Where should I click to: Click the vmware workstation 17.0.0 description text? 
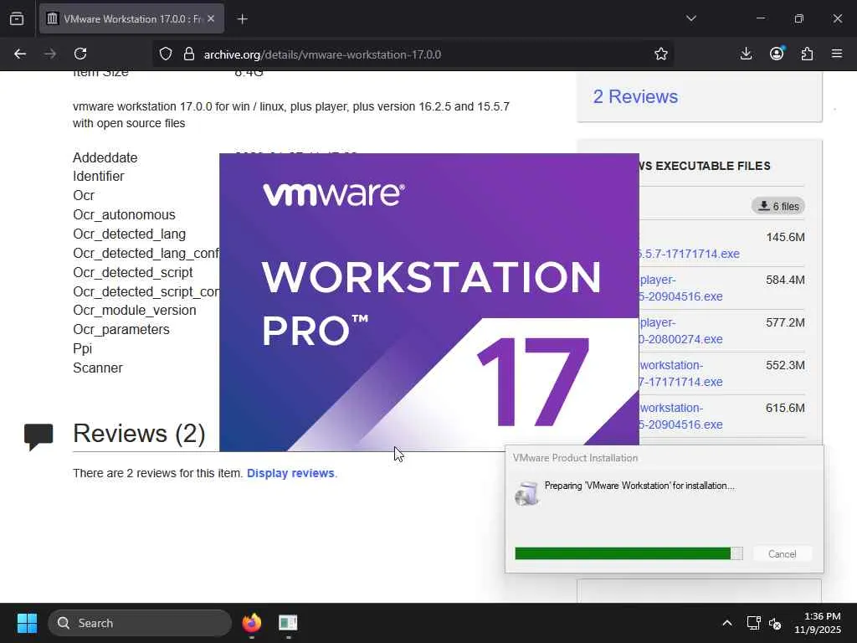tap(290, 115)
